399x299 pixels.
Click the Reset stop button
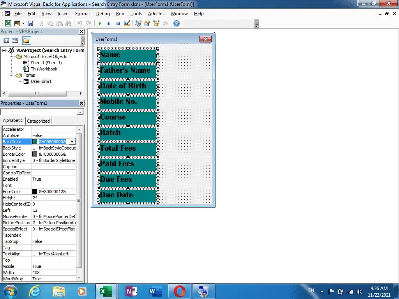(118, 23)
